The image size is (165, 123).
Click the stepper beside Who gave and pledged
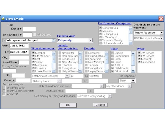click(54, 40)
